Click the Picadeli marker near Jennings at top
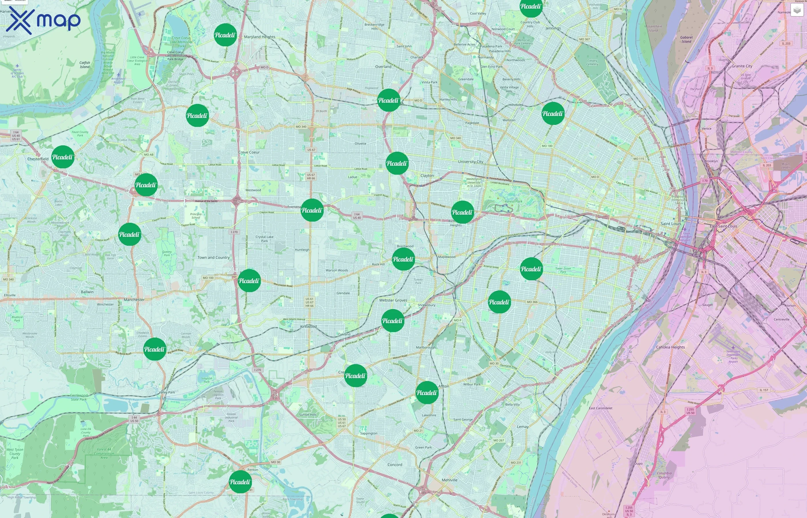The image size is (807, 518). (531, 6)
